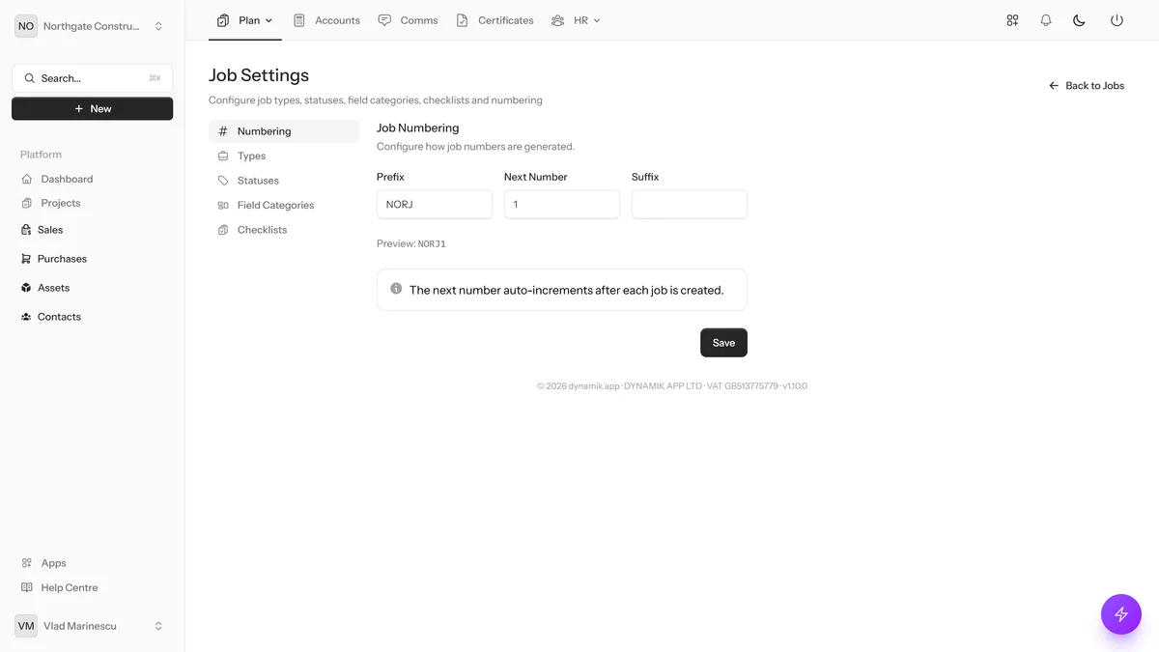Focus the Next Number input field
Screen dimensions: 1159x652
point(562,205)
